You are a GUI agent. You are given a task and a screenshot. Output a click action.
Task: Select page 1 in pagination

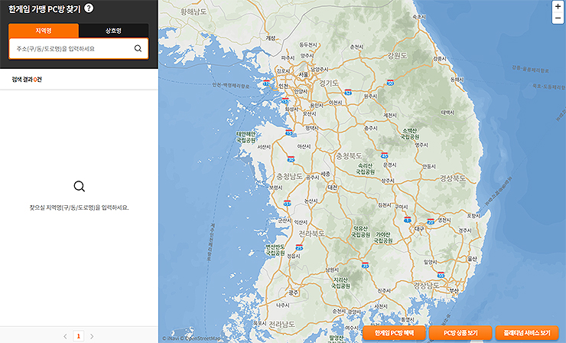point(78,336)
